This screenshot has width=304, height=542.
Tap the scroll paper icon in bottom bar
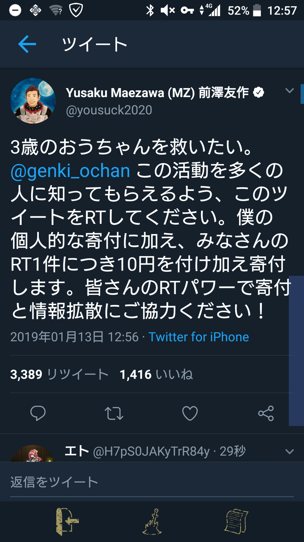(236, 522)
